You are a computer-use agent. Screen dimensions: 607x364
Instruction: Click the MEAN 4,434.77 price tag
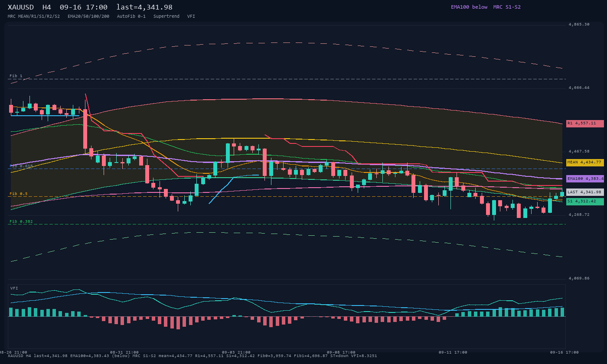click(x=585, y=162)
